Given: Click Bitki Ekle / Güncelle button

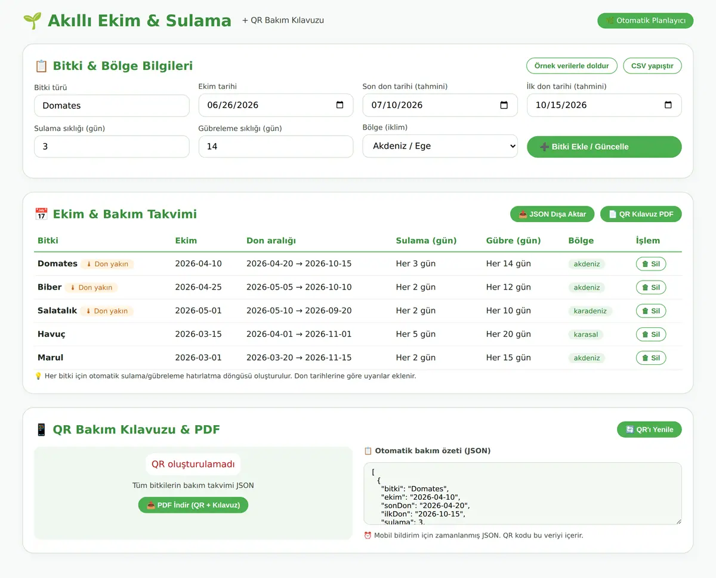Looking at the screenshot, I should click(x=604, y=146).
